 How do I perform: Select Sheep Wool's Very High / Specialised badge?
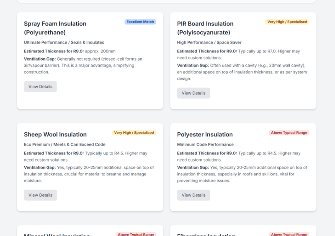pos(134,133)
